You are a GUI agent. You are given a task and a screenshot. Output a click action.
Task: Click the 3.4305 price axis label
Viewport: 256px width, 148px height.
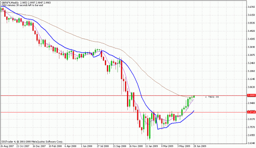[251, 39]
